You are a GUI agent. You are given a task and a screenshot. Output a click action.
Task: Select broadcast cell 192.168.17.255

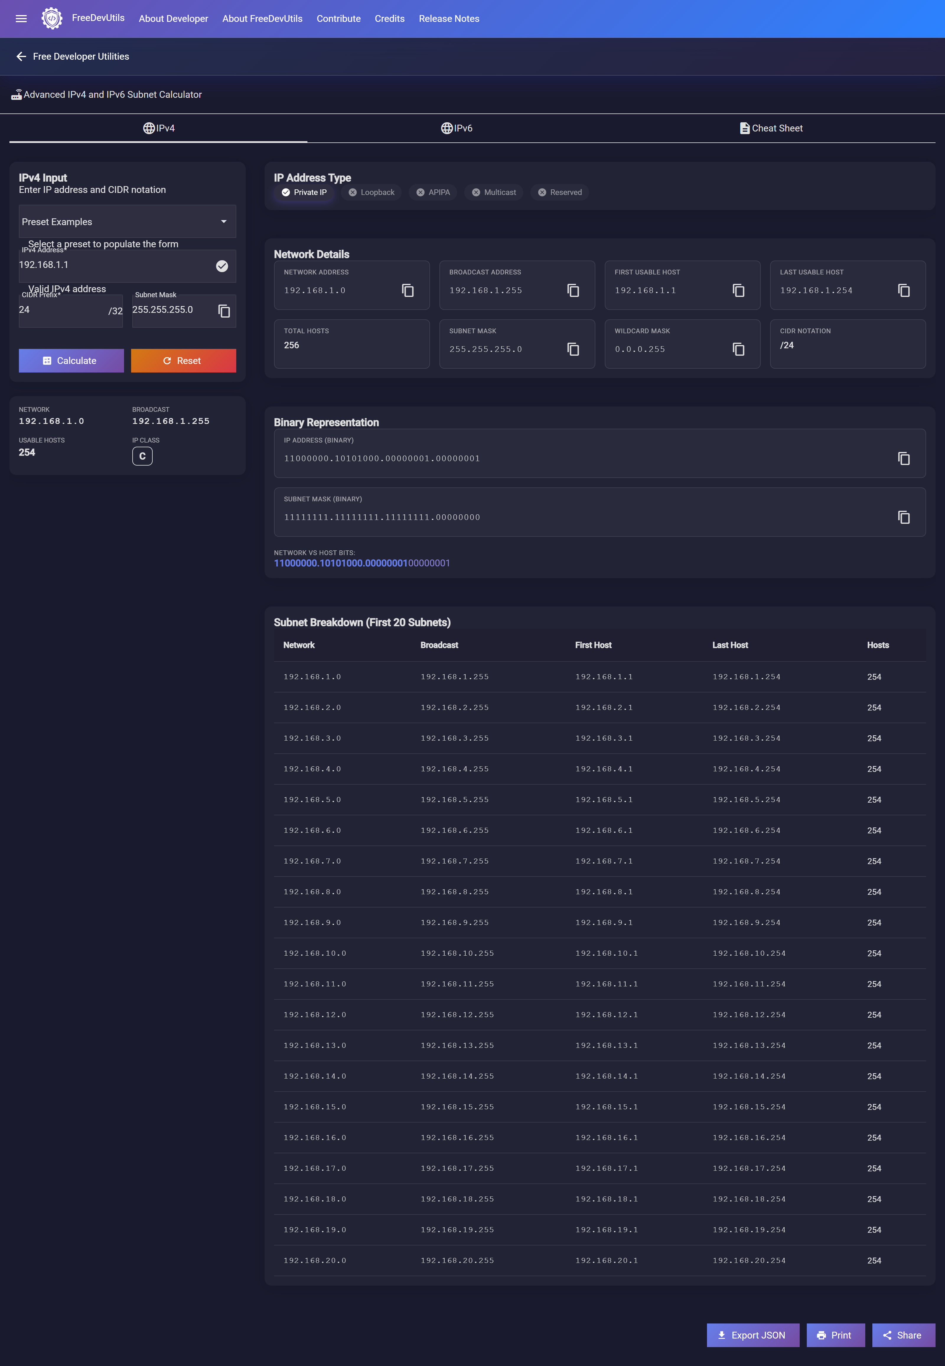[x=457, y=1168]
